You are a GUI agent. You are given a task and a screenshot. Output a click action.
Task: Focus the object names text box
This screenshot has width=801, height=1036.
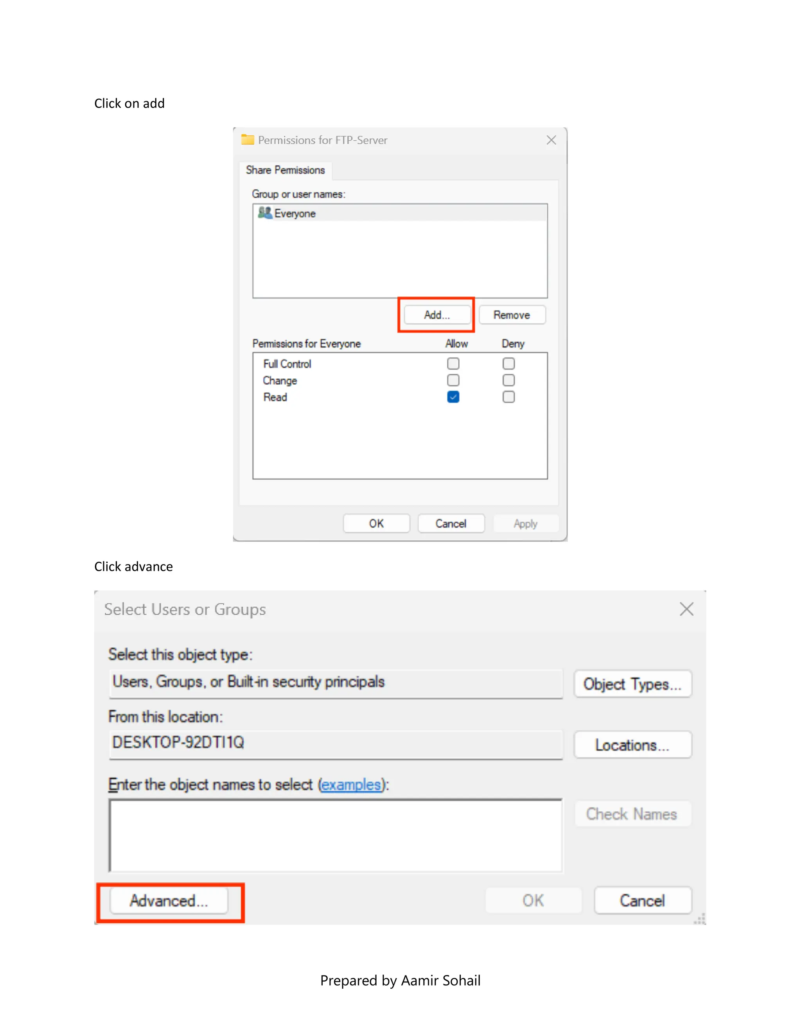click(336, 836)
